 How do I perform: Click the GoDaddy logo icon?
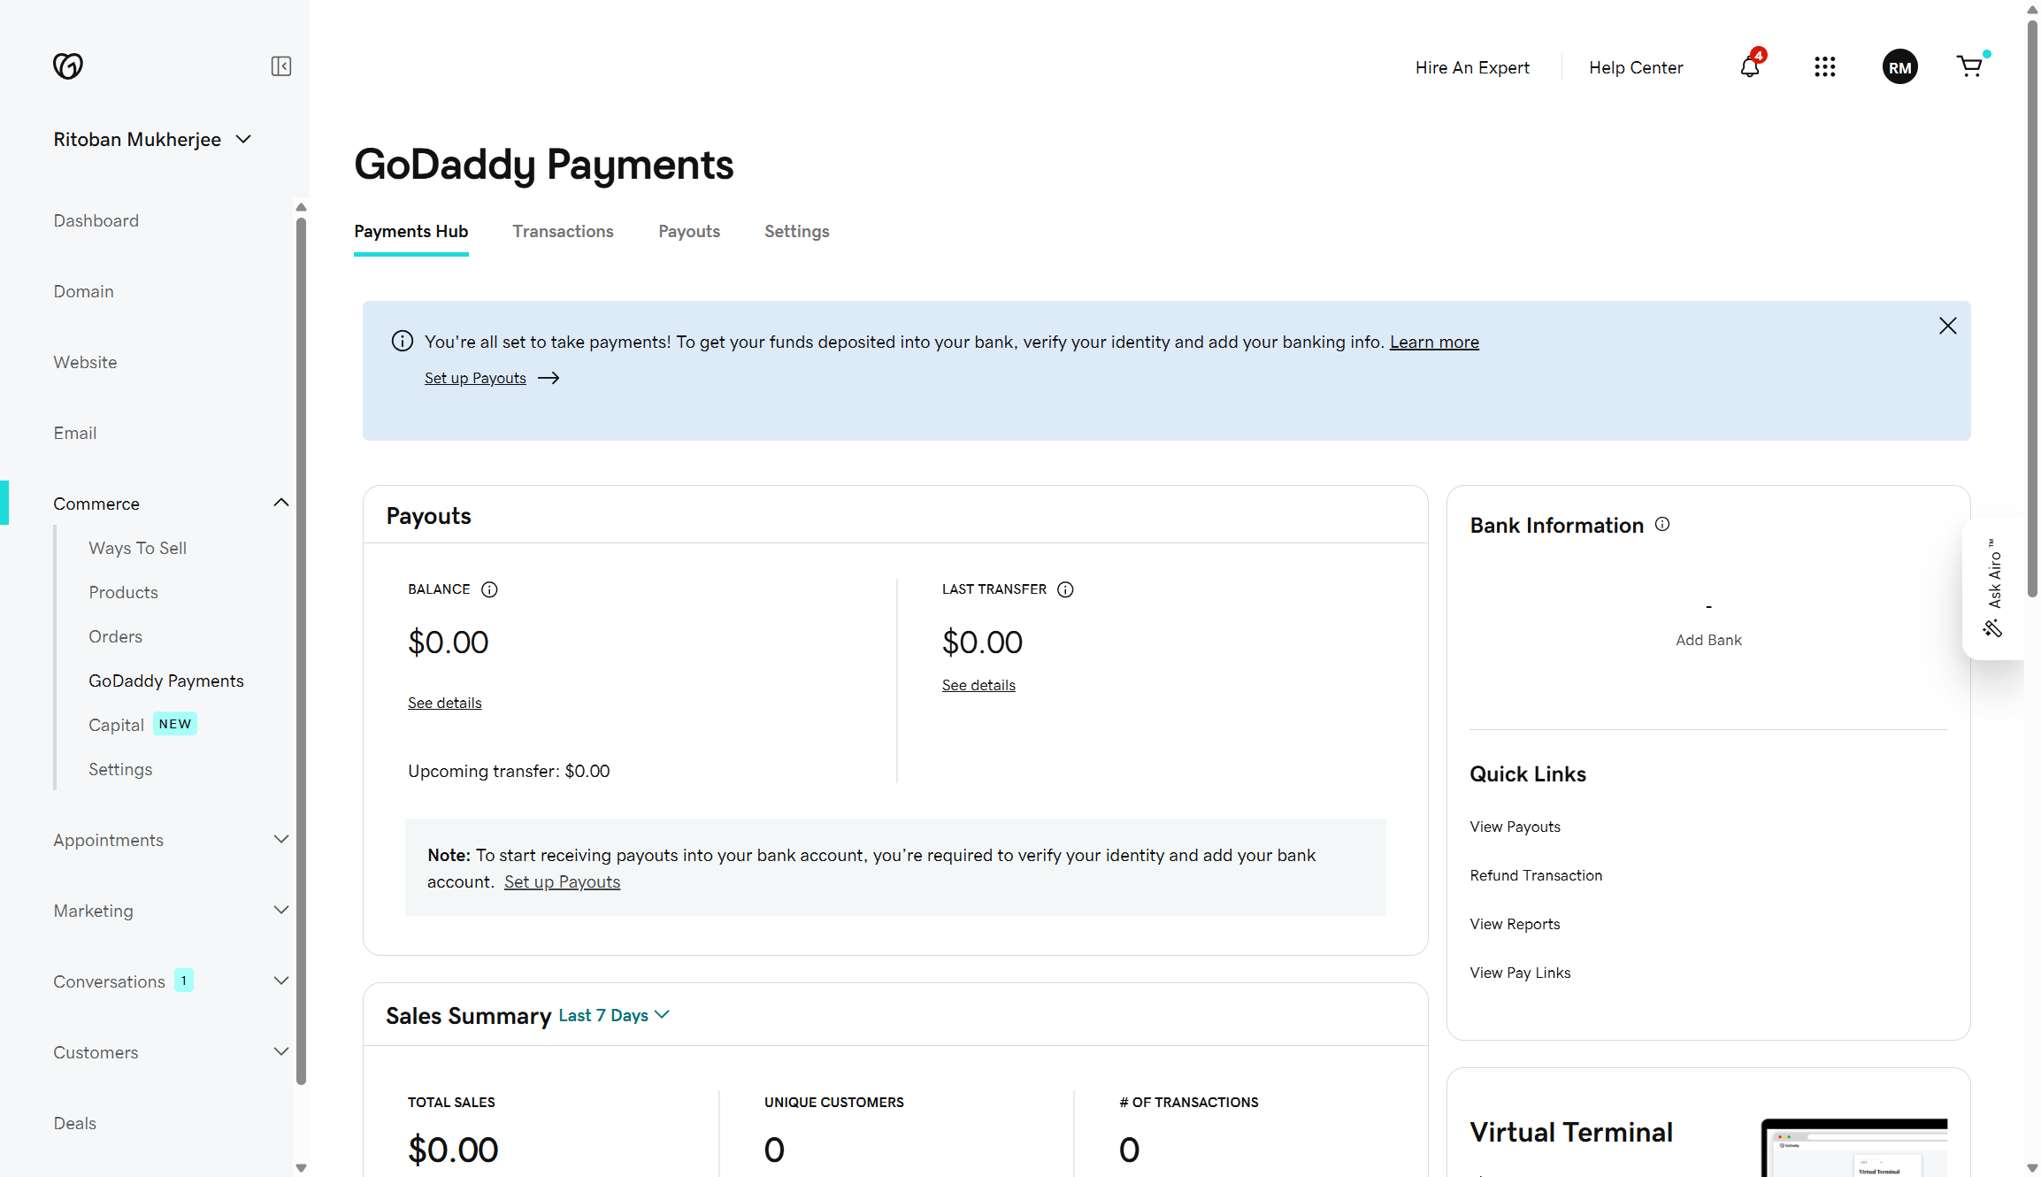(68, 66)
